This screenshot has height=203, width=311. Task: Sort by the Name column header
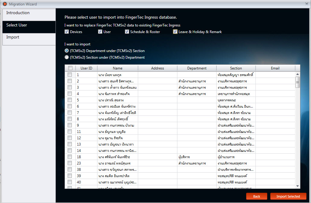(x=118, y=68)
